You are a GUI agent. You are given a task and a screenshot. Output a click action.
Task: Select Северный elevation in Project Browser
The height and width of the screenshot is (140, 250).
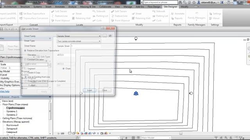(x=12, y=132)
